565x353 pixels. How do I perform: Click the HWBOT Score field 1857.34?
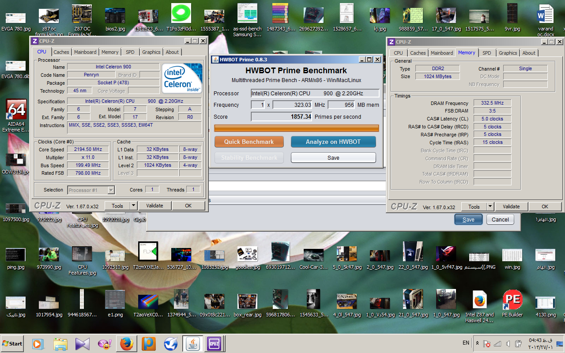(282, 117)
